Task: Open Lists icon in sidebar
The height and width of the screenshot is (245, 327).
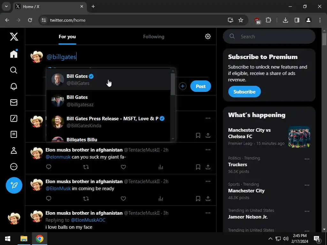Action: point(14,134)
